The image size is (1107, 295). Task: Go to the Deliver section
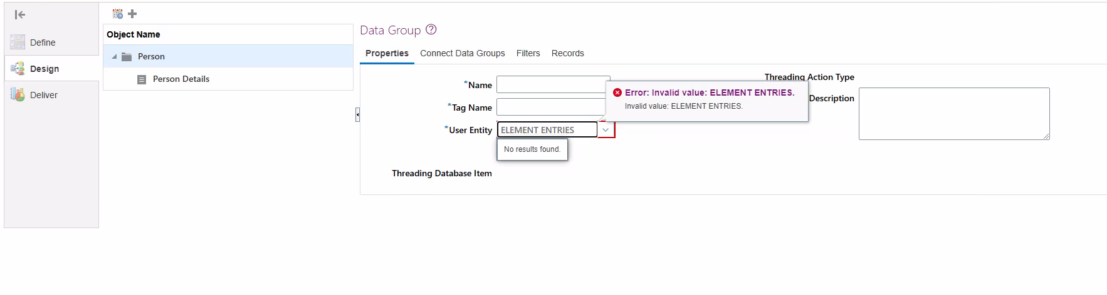(x=44, y=95)
